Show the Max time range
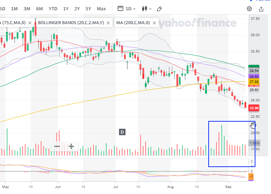Screen dimensions: 271x194 (101, 9)
